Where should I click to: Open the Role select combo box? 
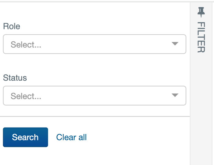(x=94, y=44)
